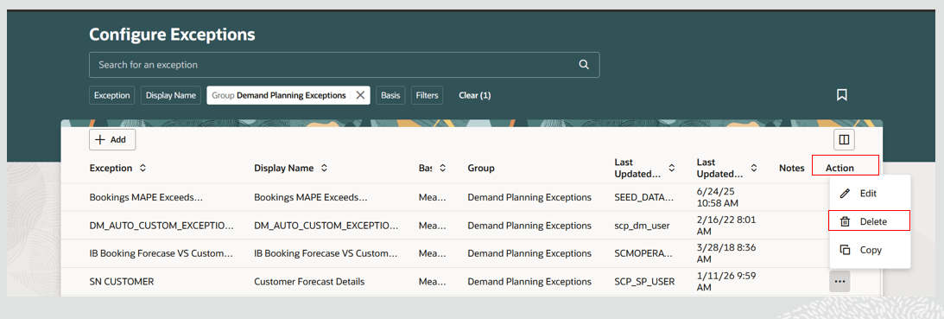The height and width of the screenshot is (319, 944).
Task: Click the search magnifier icon
Action: tap(583, 65)
